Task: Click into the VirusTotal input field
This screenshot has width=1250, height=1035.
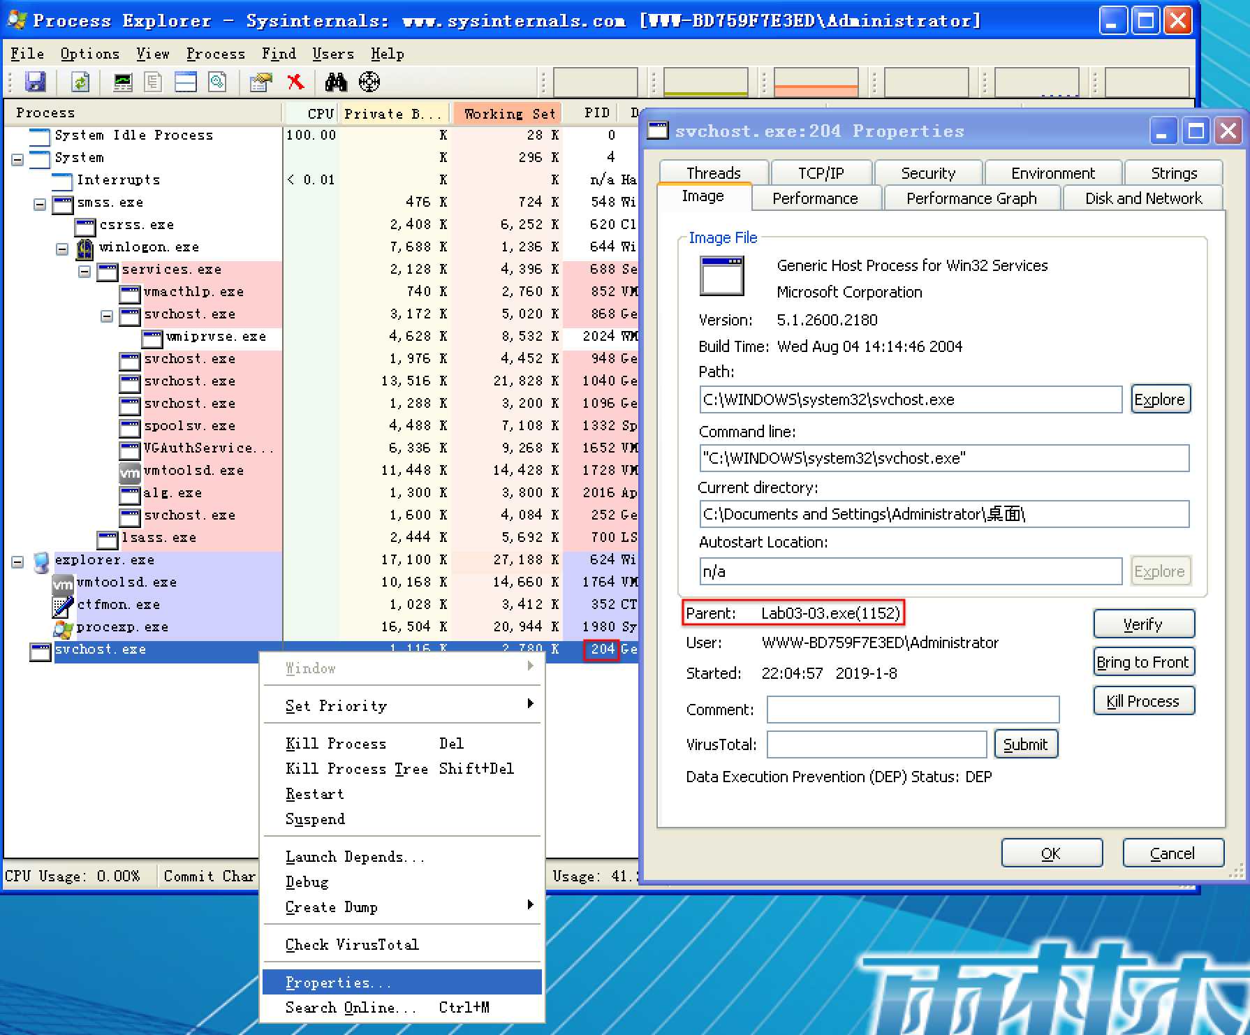Action: (876, 744)
